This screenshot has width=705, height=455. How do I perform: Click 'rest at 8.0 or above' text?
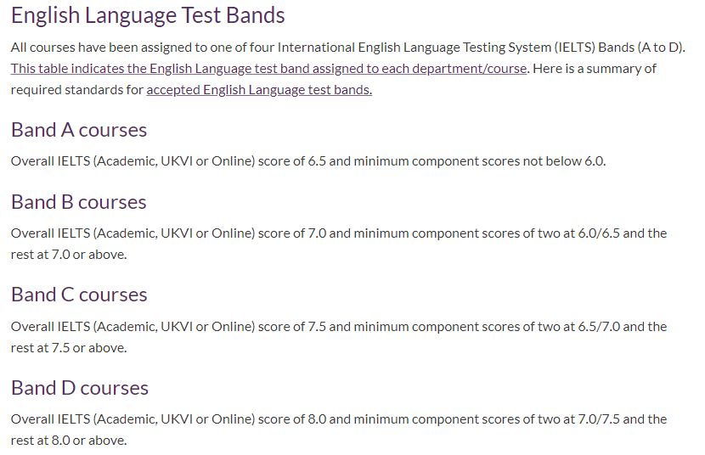68,441
